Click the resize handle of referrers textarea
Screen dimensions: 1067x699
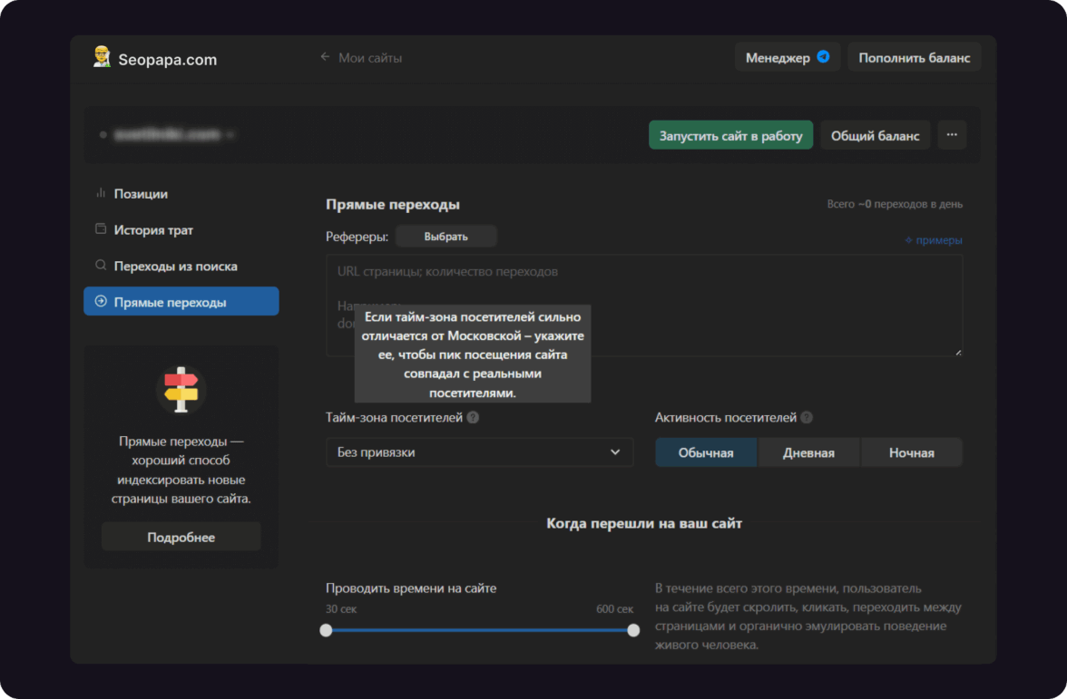click(x=957, y=352)
